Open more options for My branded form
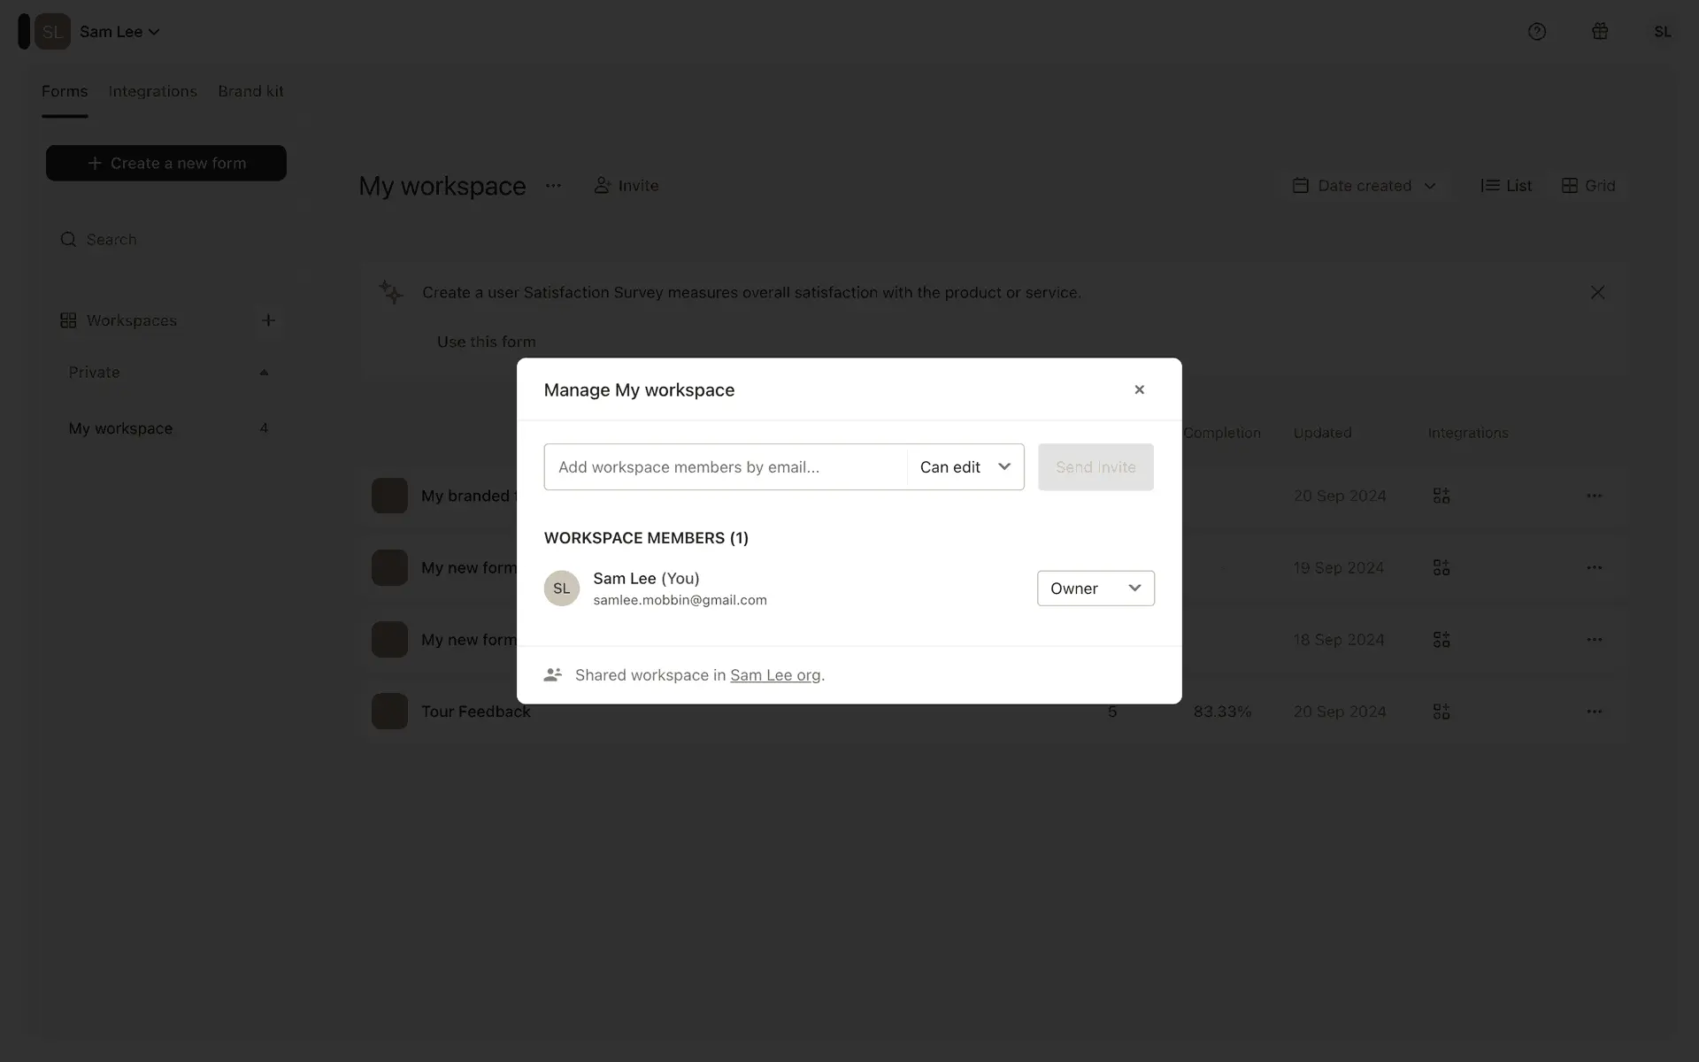The width and height of the screenshot is (1699, 1062). click(1594, 496)
